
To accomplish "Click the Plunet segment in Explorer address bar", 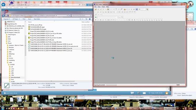I will click(30, 16).
